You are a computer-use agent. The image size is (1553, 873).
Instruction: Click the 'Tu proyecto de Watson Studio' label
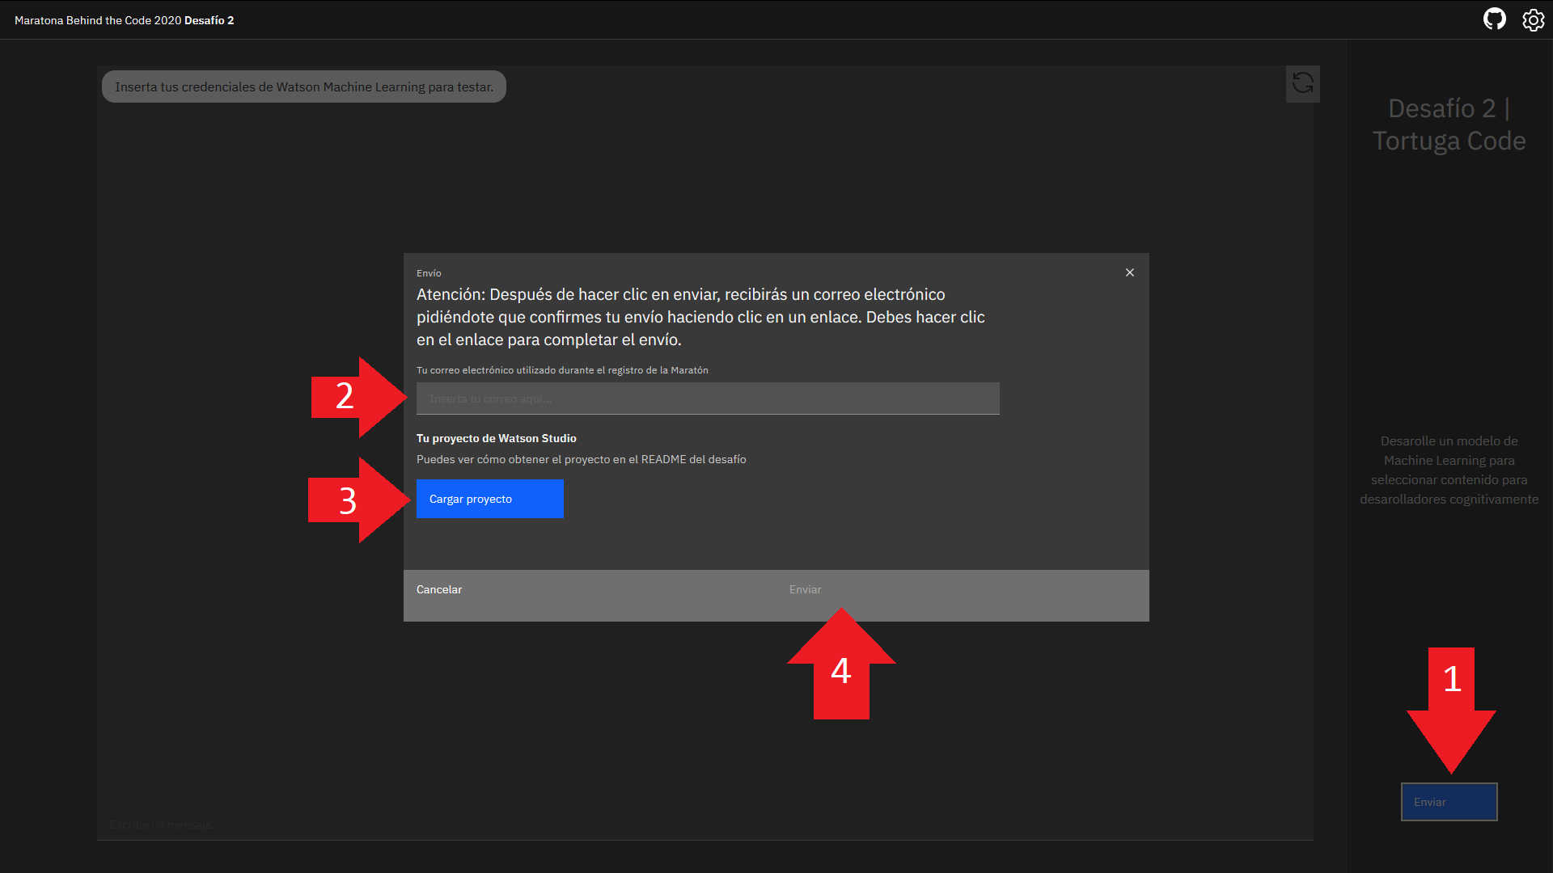tap(496, 438)
